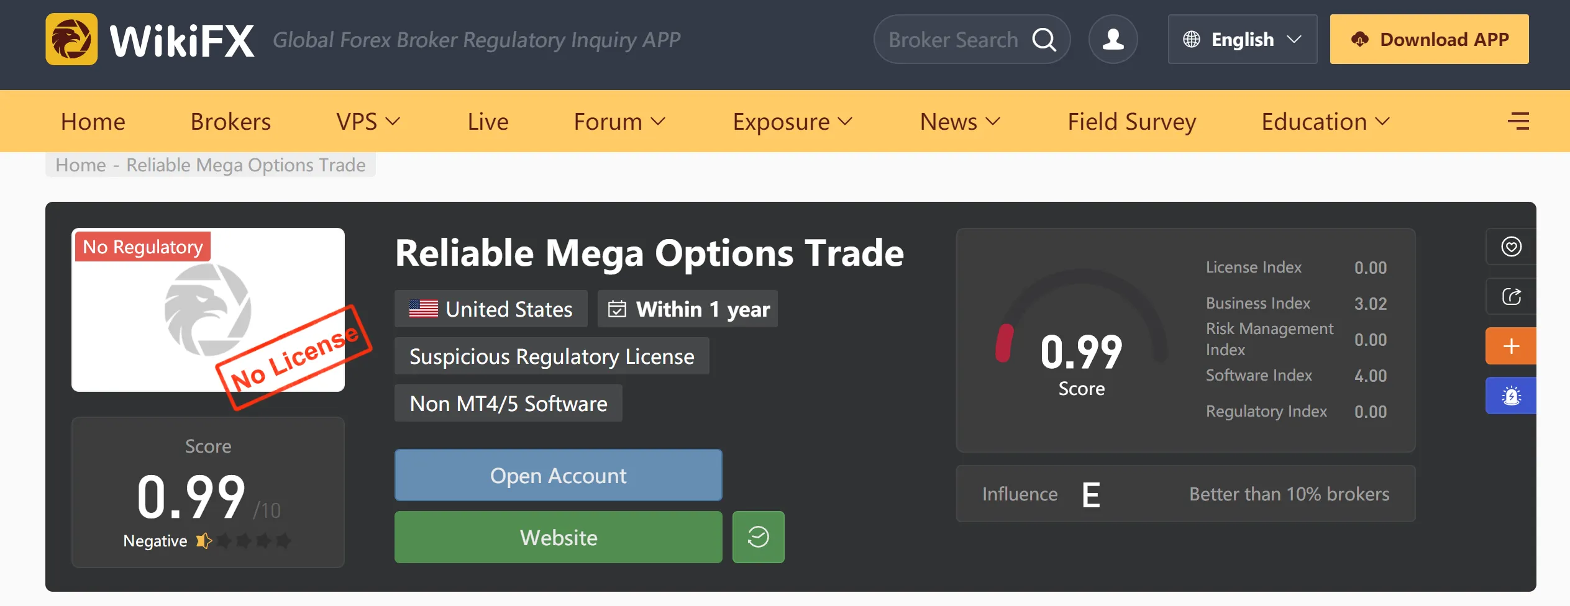Screen dimensions: 1570x606
Task: Click the orange plus compare icon
Action: (x=1511, y=346)
